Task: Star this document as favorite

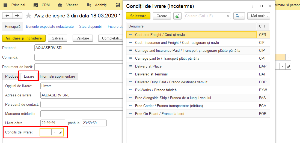Action: pyautogui.click(x=28, y=16)
